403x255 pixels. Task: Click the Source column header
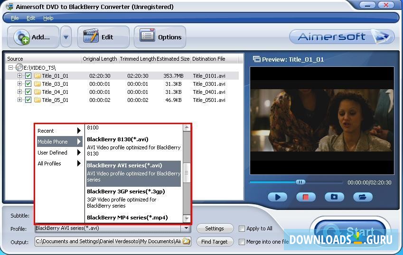pyautogui.click(x=43, y=59)
